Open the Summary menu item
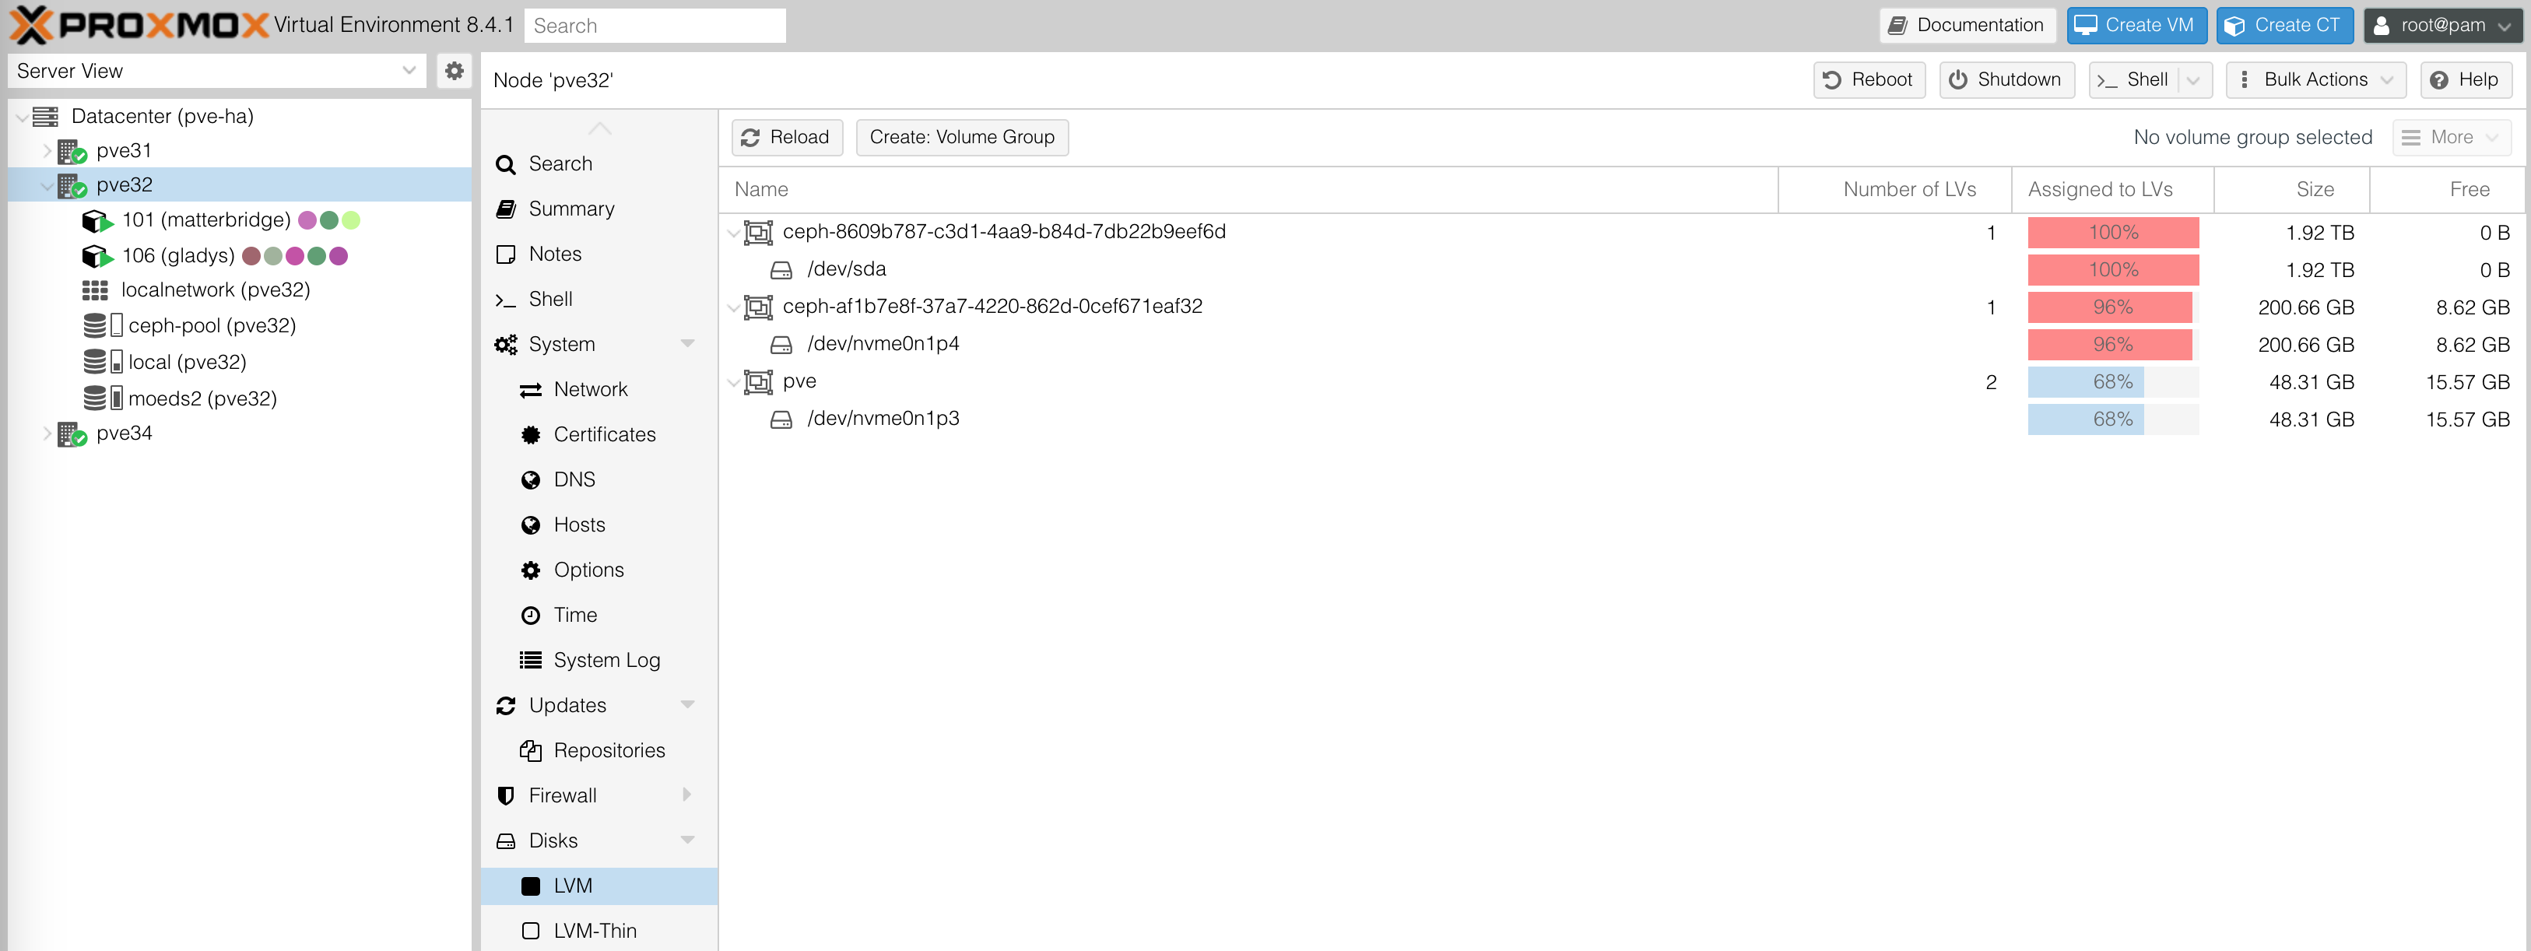 click(x=599, y=209)
